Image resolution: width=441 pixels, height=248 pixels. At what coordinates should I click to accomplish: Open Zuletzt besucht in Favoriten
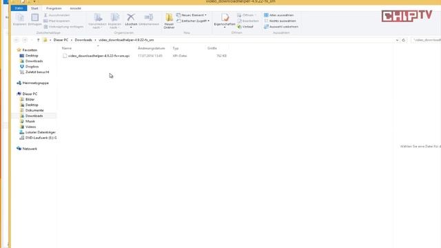click(37, 72)
